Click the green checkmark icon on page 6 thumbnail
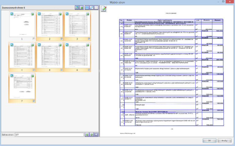The image size is (235, 146). point(88,45)
